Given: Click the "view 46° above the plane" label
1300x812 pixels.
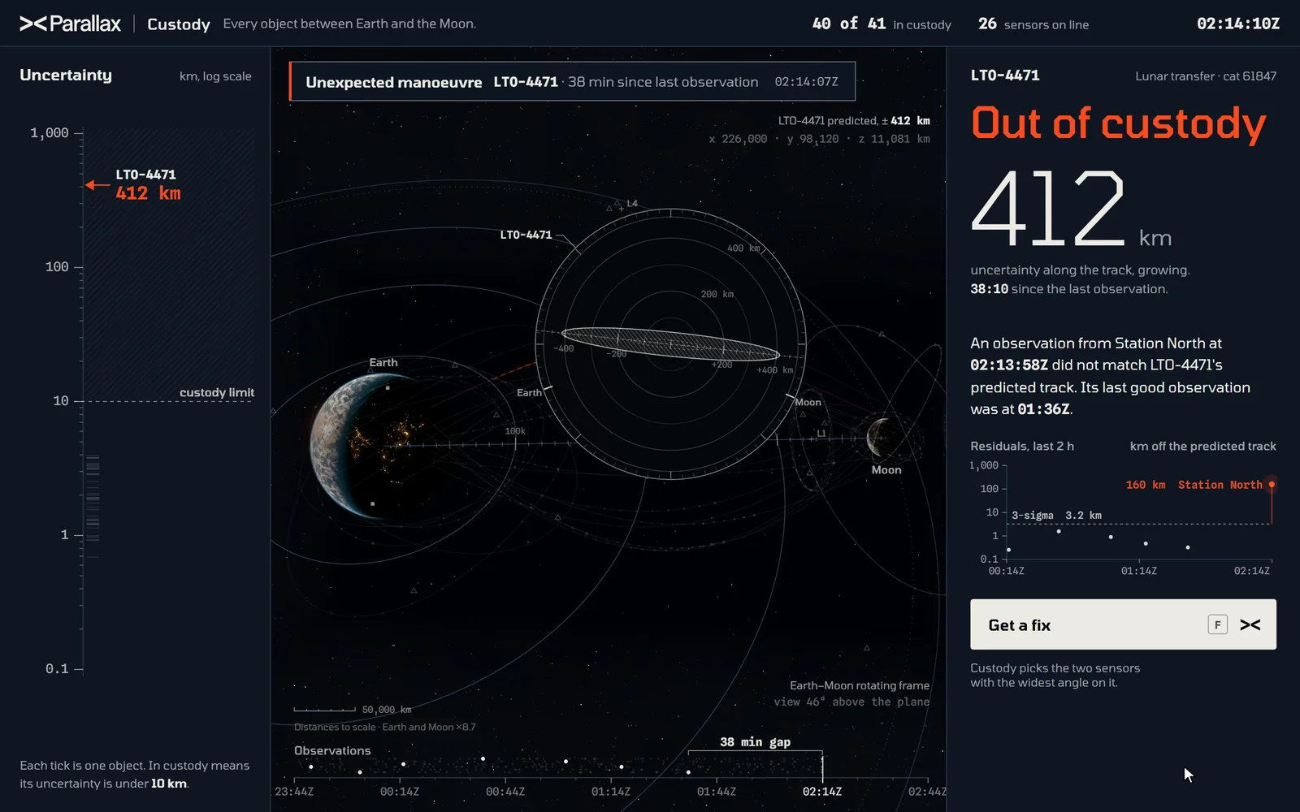Looking at the screenshot, I should pyautogui.click(x=851, y=702).
